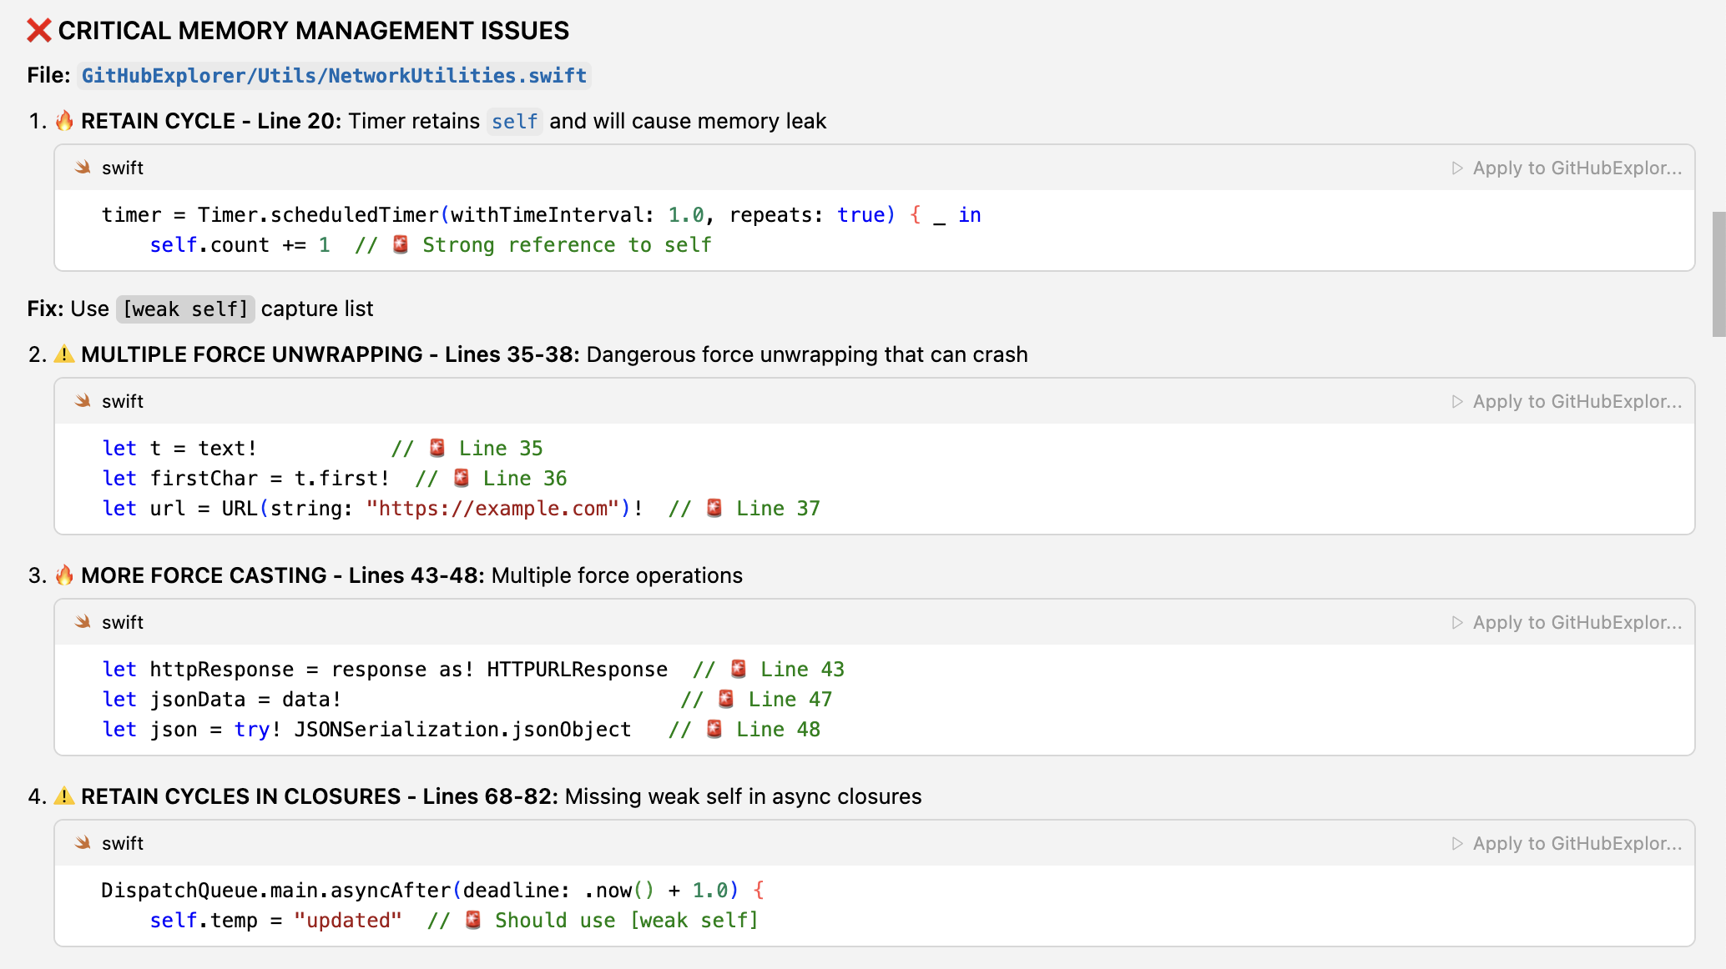Viewport: 1726px width, 969px height.
Task: Click the siren icon before Line 36 comment
Action: [x=462, y=478]
